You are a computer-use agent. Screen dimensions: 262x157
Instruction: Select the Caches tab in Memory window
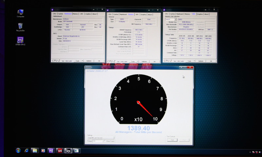[116, 14]
